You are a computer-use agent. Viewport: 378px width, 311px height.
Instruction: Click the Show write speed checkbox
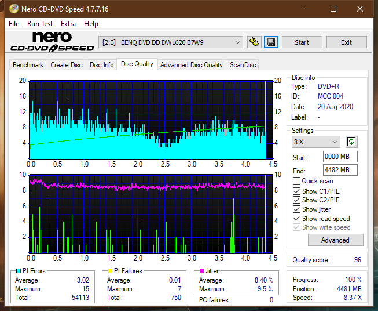296,227
